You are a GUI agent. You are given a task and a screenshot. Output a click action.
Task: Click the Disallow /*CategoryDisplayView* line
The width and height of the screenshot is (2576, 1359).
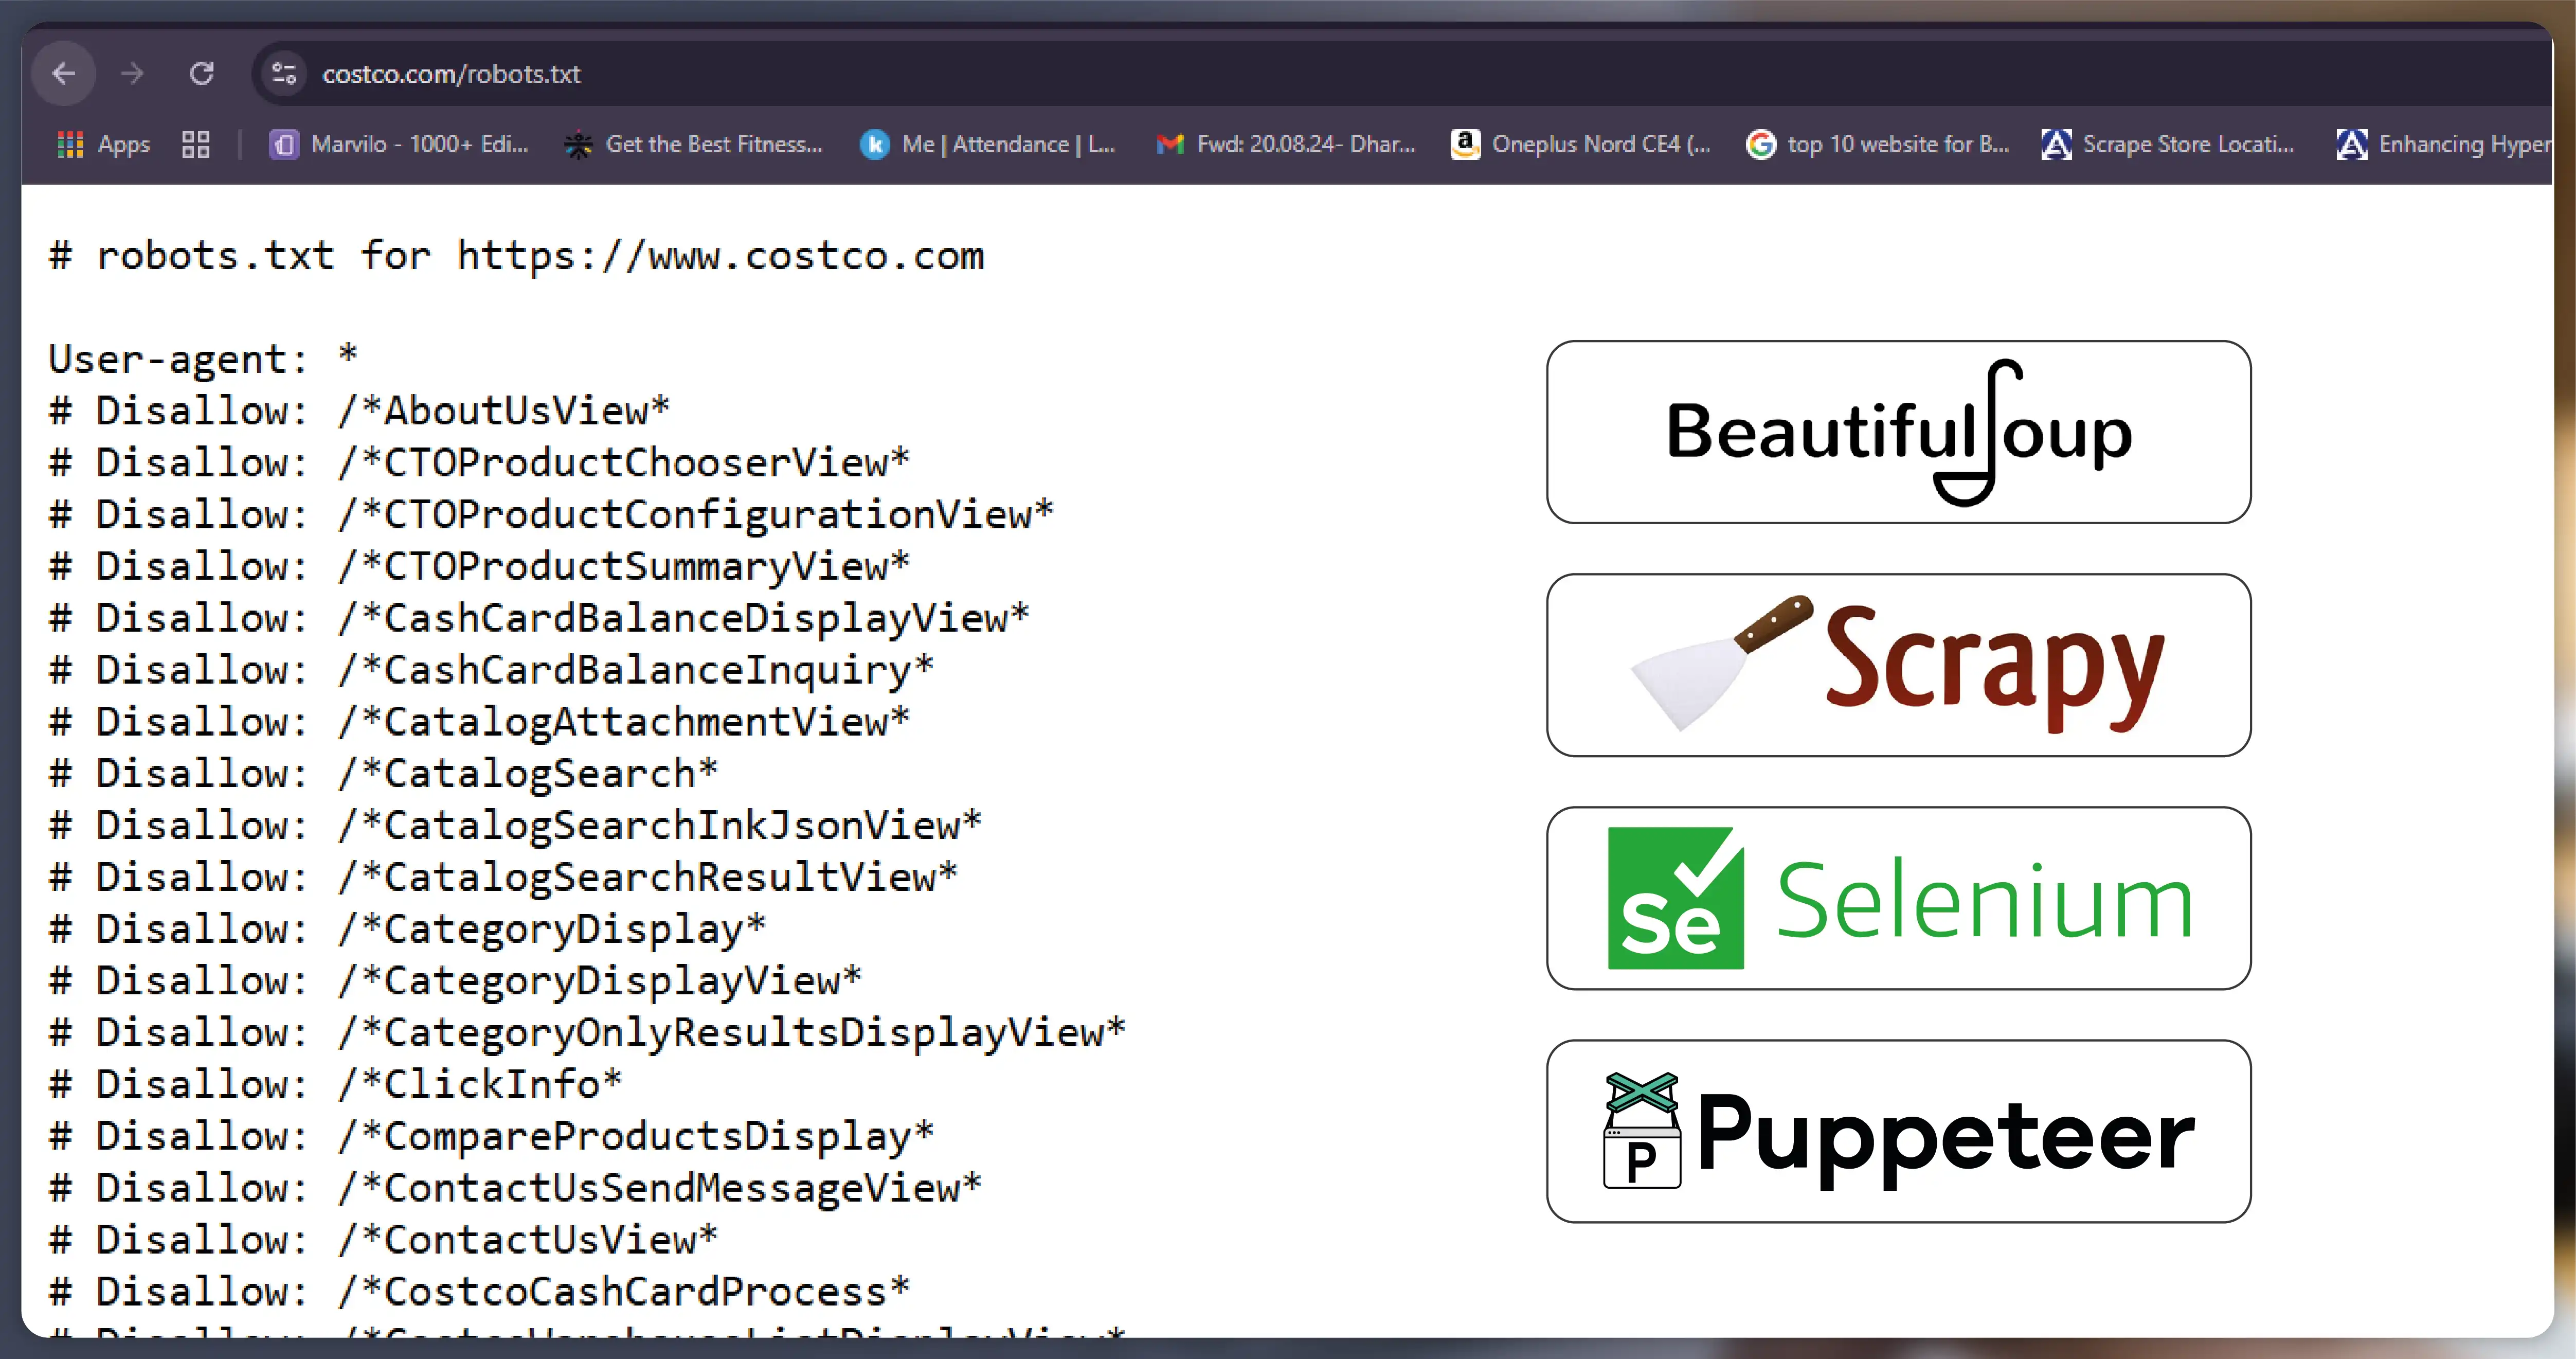pos(455,981)
